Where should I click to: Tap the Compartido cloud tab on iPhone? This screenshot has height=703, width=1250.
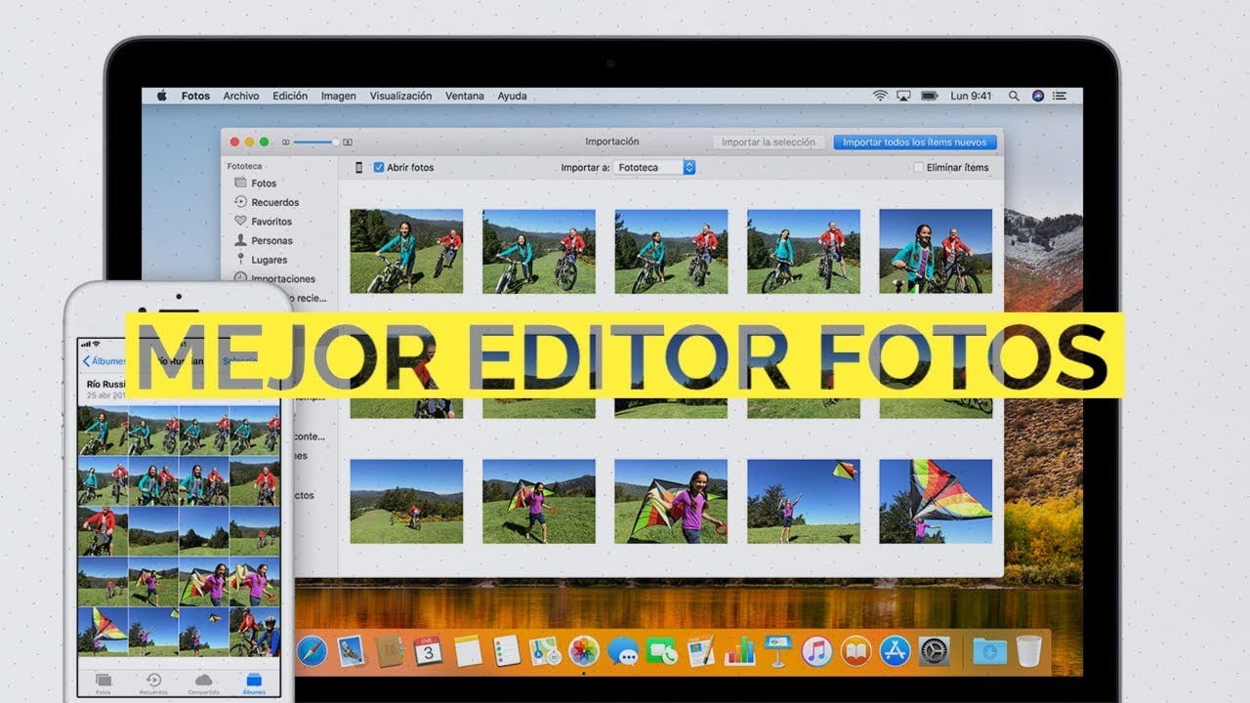(x=204, y=682)
